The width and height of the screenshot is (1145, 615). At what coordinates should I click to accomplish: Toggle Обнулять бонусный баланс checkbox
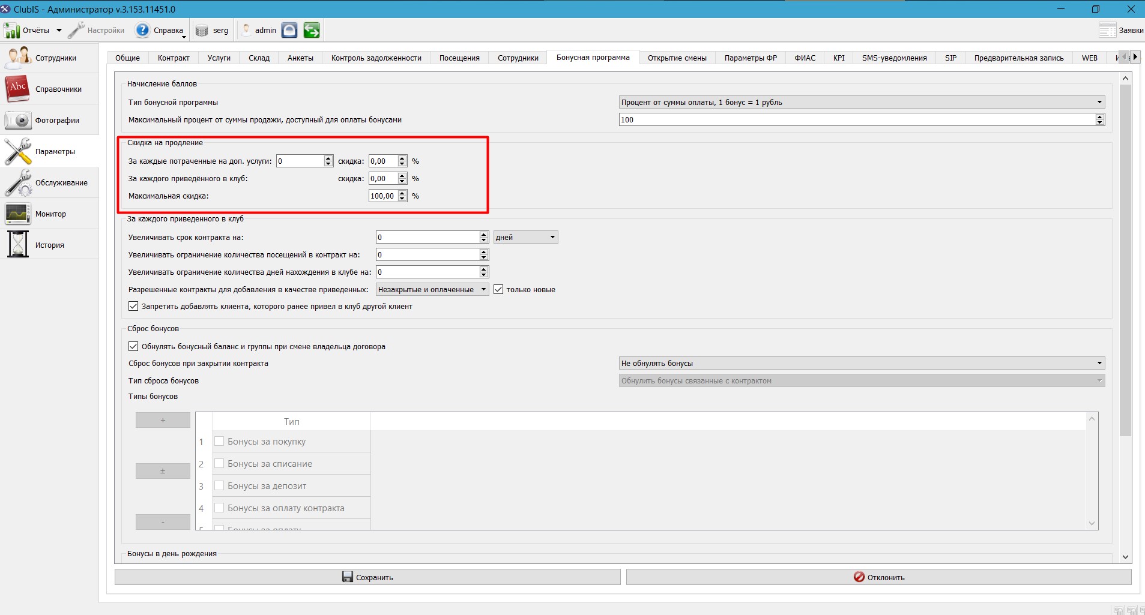pos(133,346)
